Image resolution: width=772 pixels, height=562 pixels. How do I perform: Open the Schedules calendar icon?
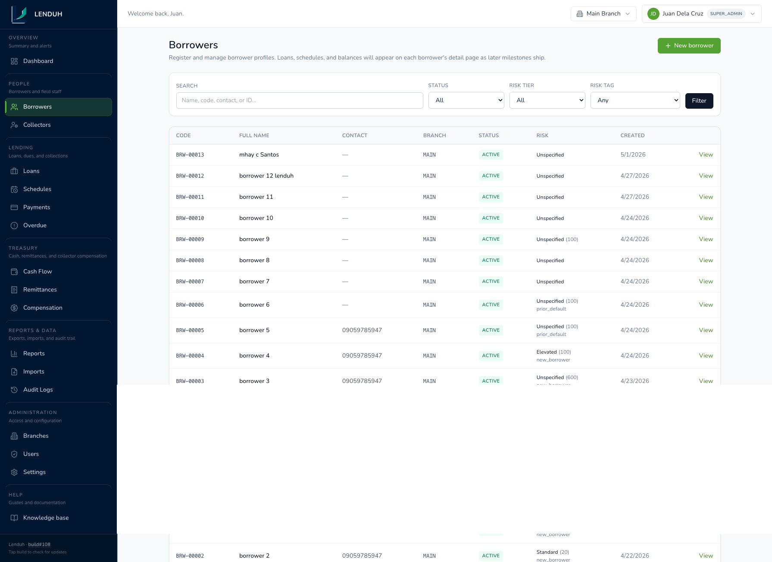[x=14, y=189]
